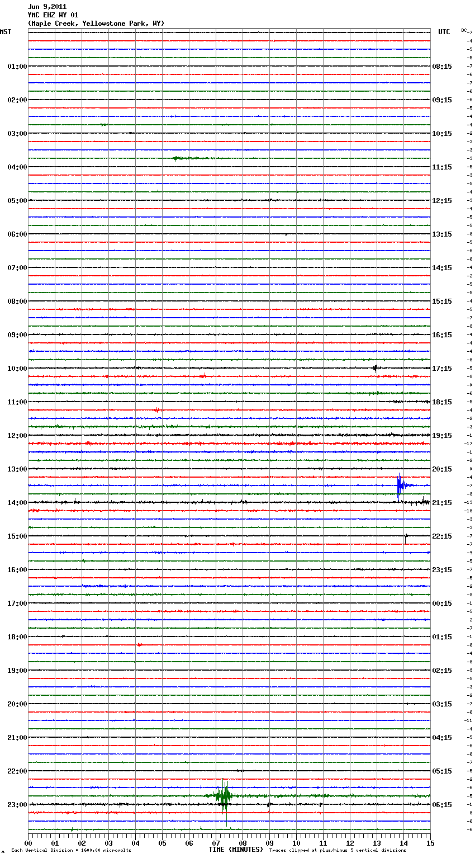This screenshot has width=475, height=858.
Task: Click the 'MST' time zone label
Action: click(x=6, y=32)
